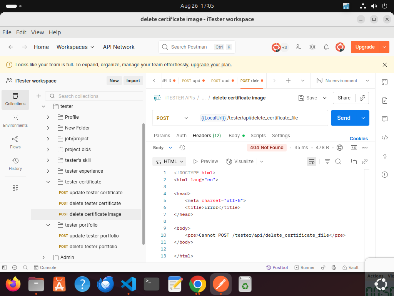394x296 pixels.
Task: Click the invite people icon
Action: click(299, 47)
